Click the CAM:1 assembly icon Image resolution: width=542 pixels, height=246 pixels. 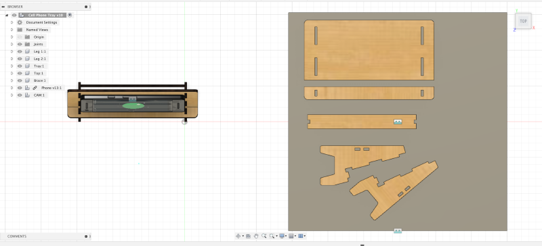(27, 95)
